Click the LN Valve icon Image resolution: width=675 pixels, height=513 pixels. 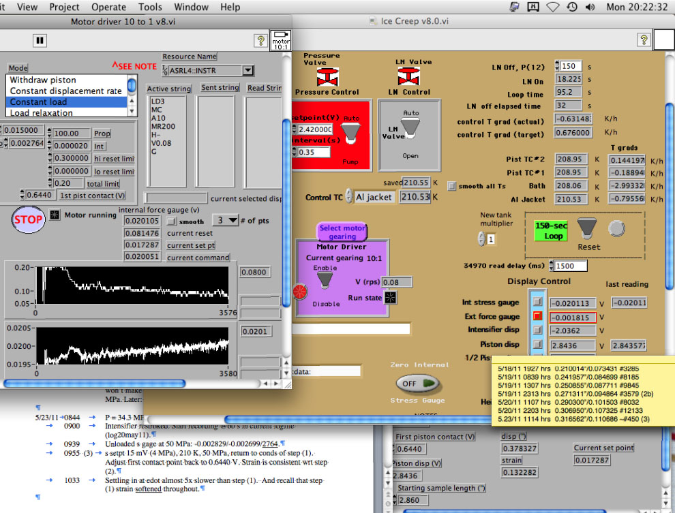click(408, 77)
